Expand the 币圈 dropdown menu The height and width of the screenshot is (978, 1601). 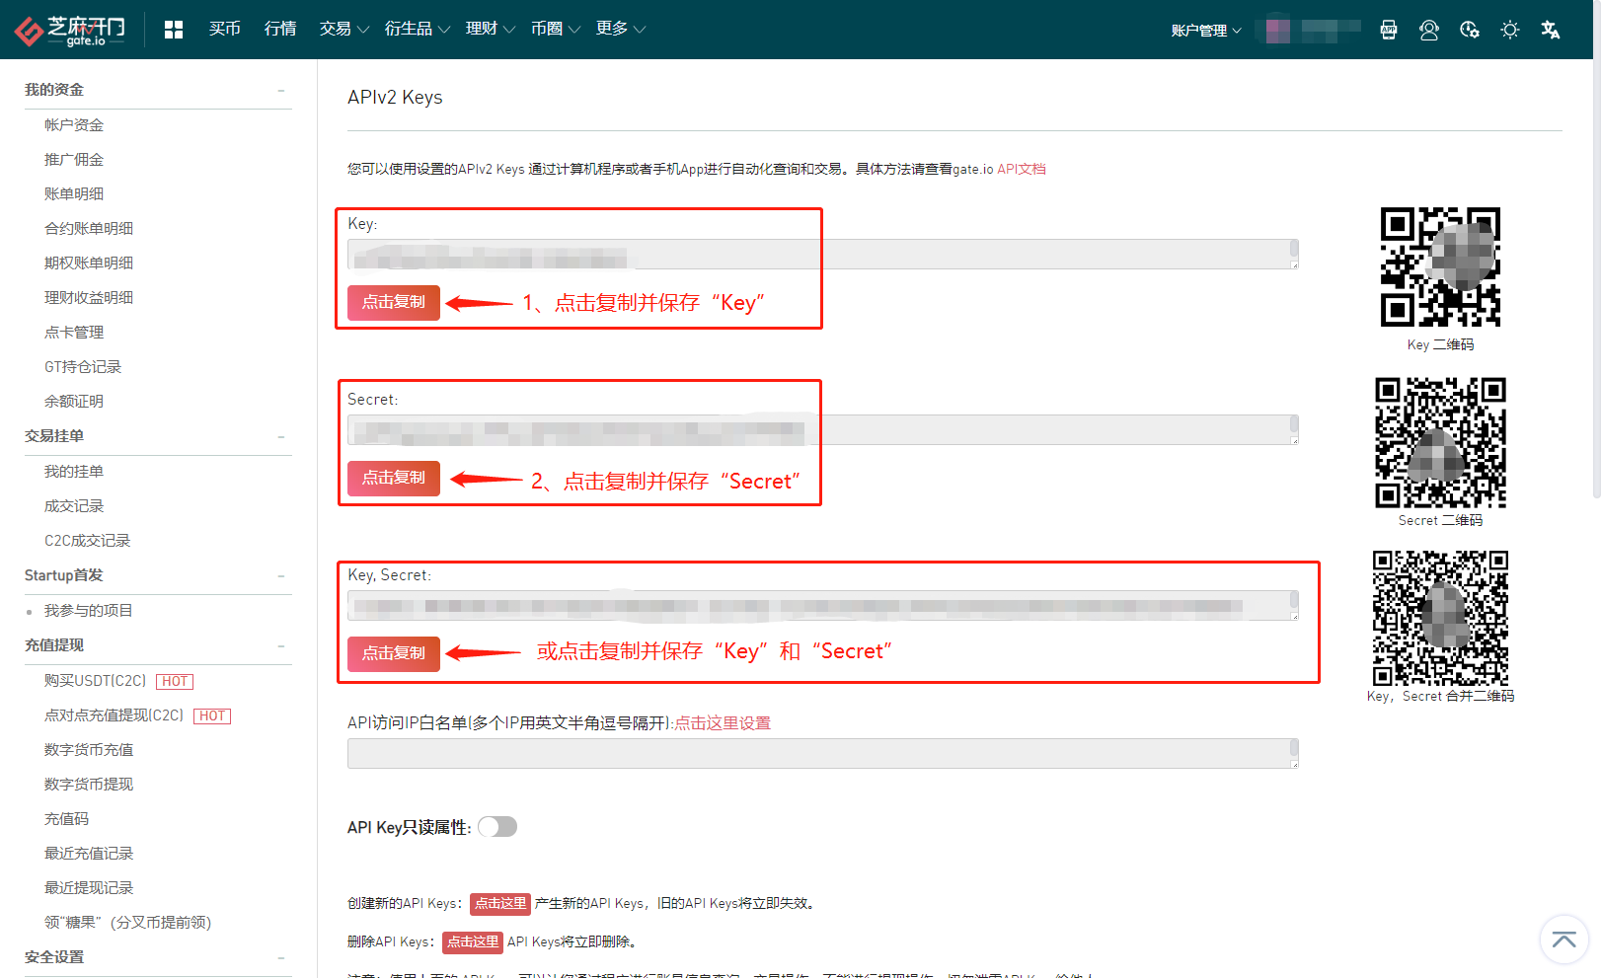tap(556, 29)
